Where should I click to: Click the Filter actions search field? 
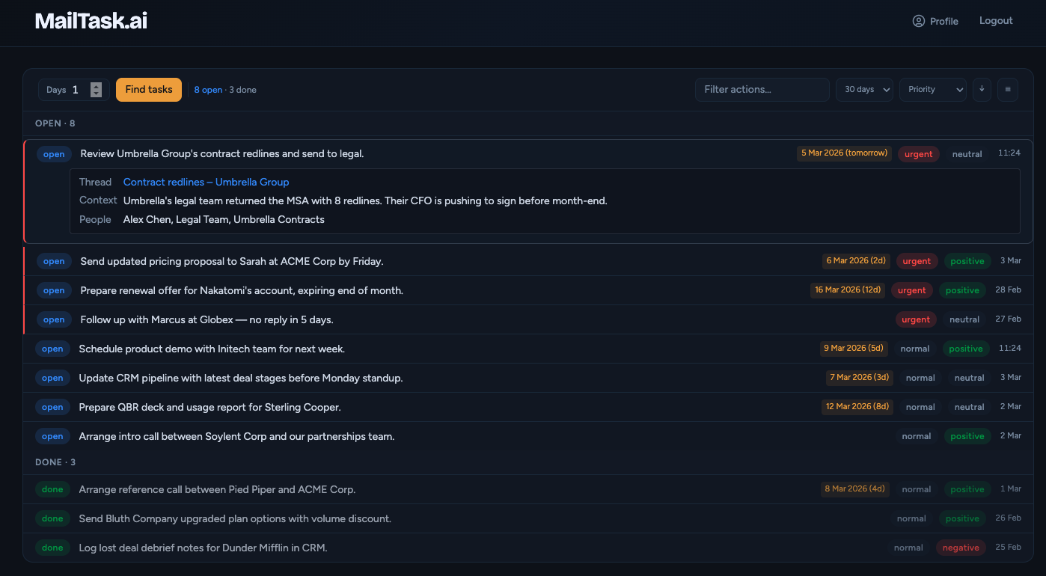coord(762,89)
